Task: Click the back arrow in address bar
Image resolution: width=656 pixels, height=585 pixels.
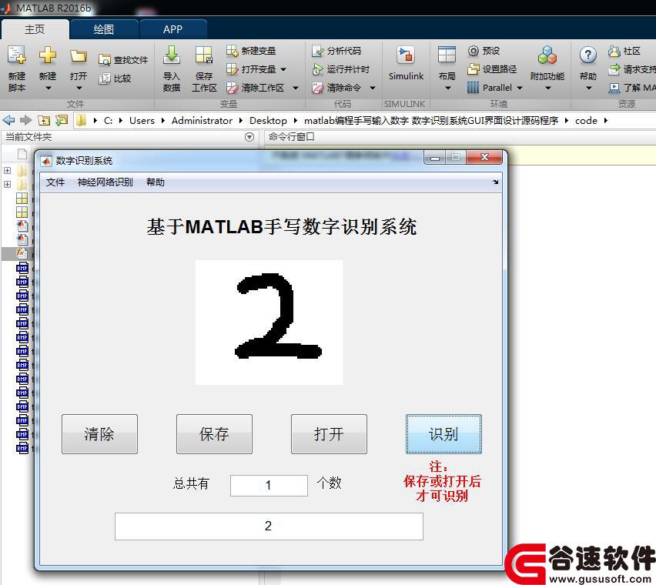Action: click(x=8, y=120)
